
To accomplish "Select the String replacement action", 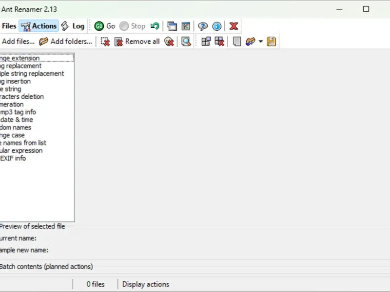I will pyautogui.click(x=37, y=66).
